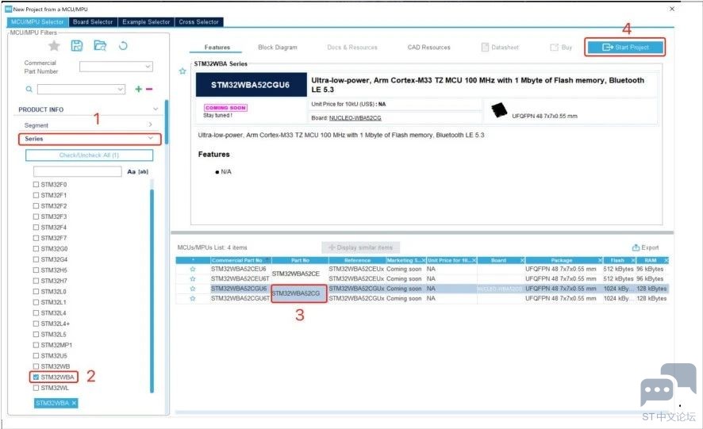
Task: Switch to Board Selector tab
Action: pos(93,22)
